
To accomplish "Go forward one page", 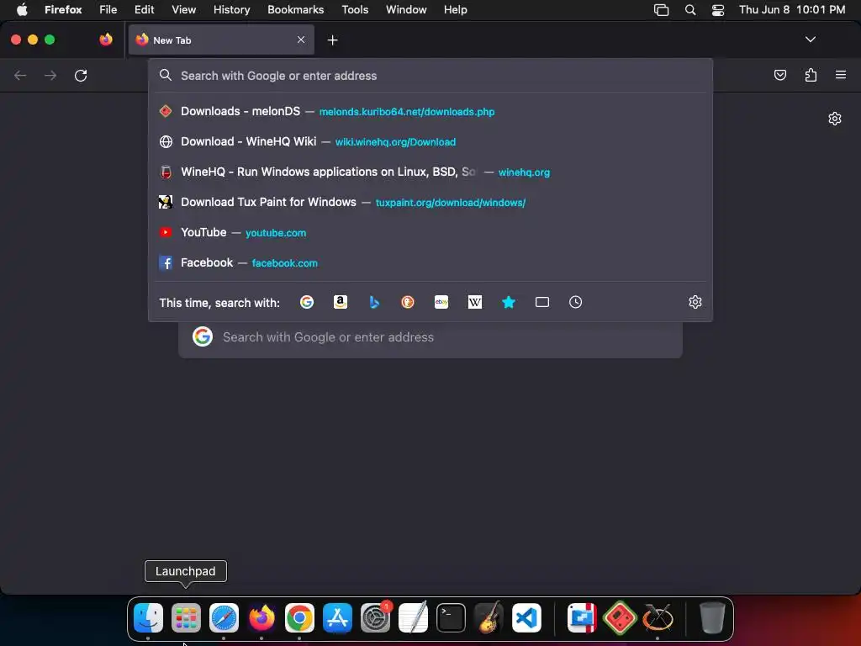I will 50,75.
